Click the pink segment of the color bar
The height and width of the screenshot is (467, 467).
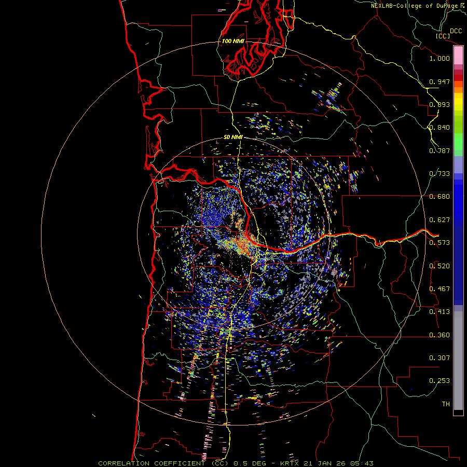[x=458, y=56]
